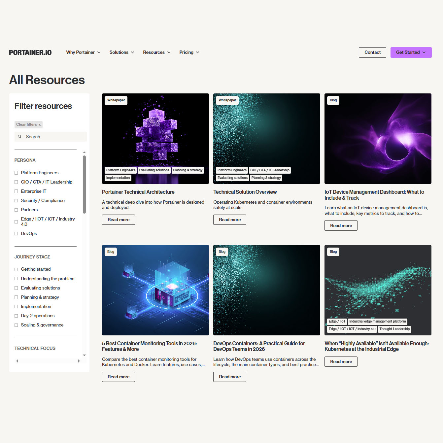Check the CIO / CTA / IT Leadership filter
The height and width of the screenshot is (443, 443).
point(16,182)
